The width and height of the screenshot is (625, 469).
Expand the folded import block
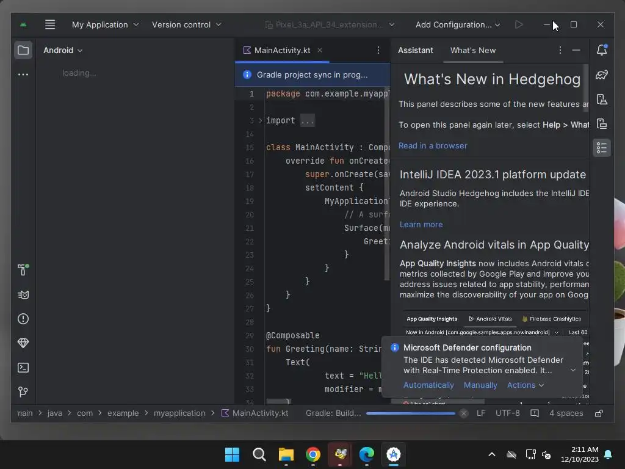click(260, 120)
